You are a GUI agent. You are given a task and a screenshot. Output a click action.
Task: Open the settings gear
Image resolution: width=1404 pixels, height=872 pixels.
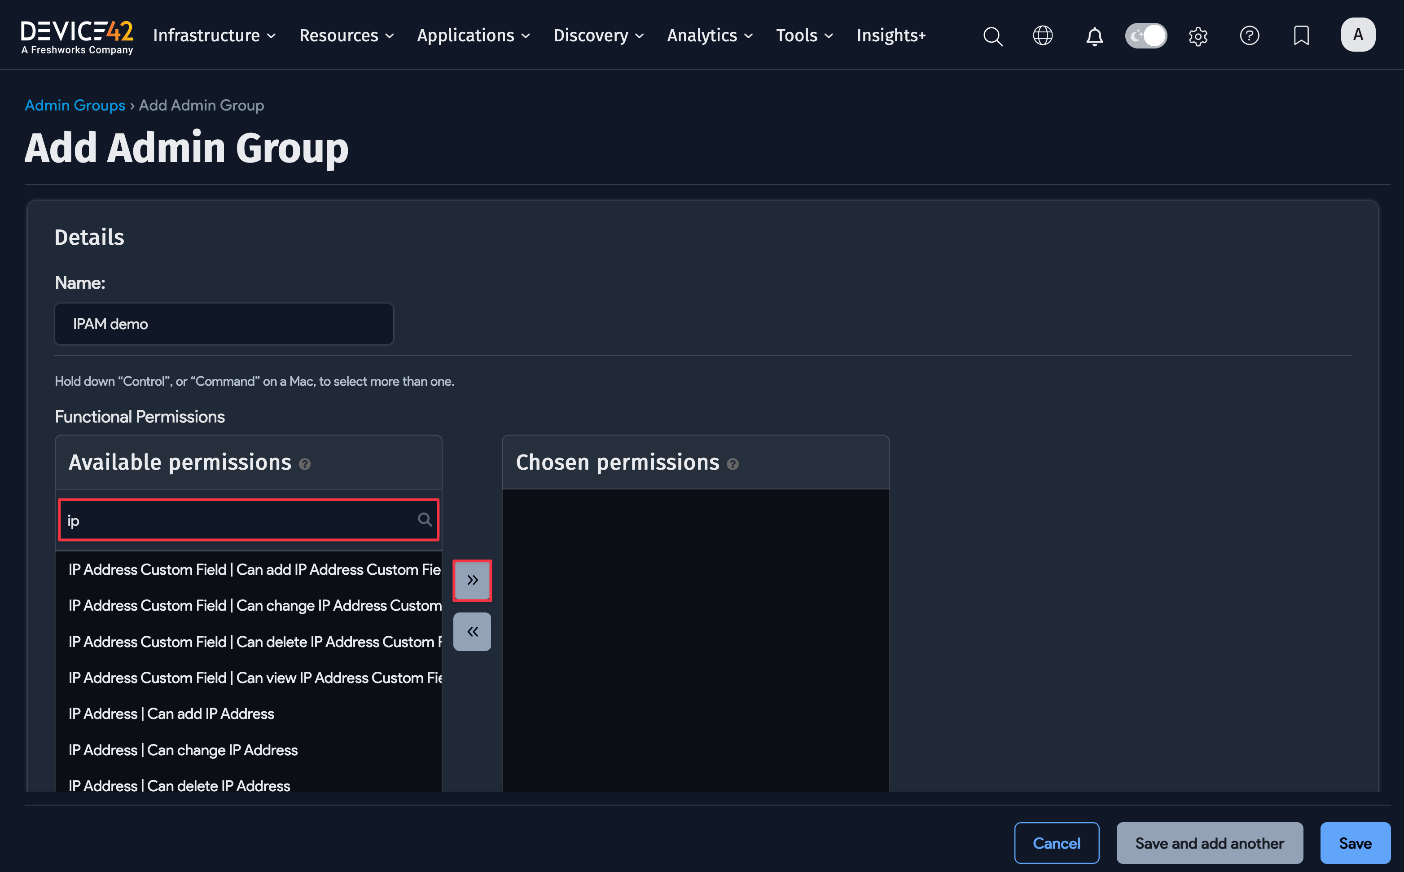click(1198, 36)
